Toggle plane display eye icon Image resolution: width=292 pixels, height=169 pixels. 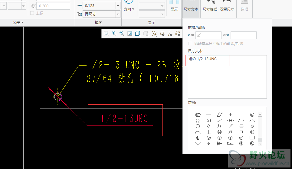point(162,34)
